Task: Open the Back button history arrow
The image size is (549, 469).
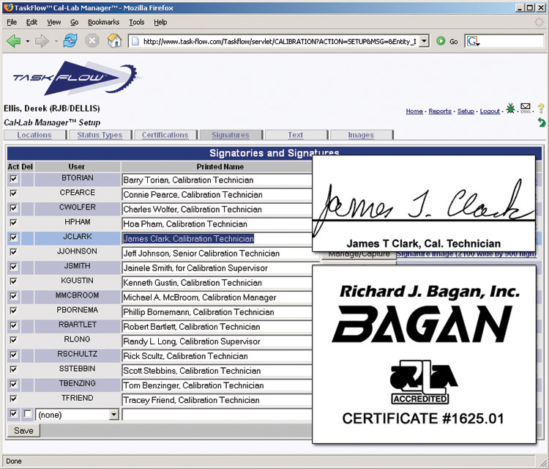Action: click(x=28, y=41)
